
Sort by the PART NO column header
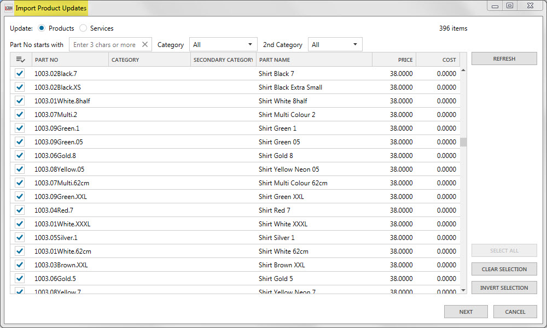pos(70,60)
